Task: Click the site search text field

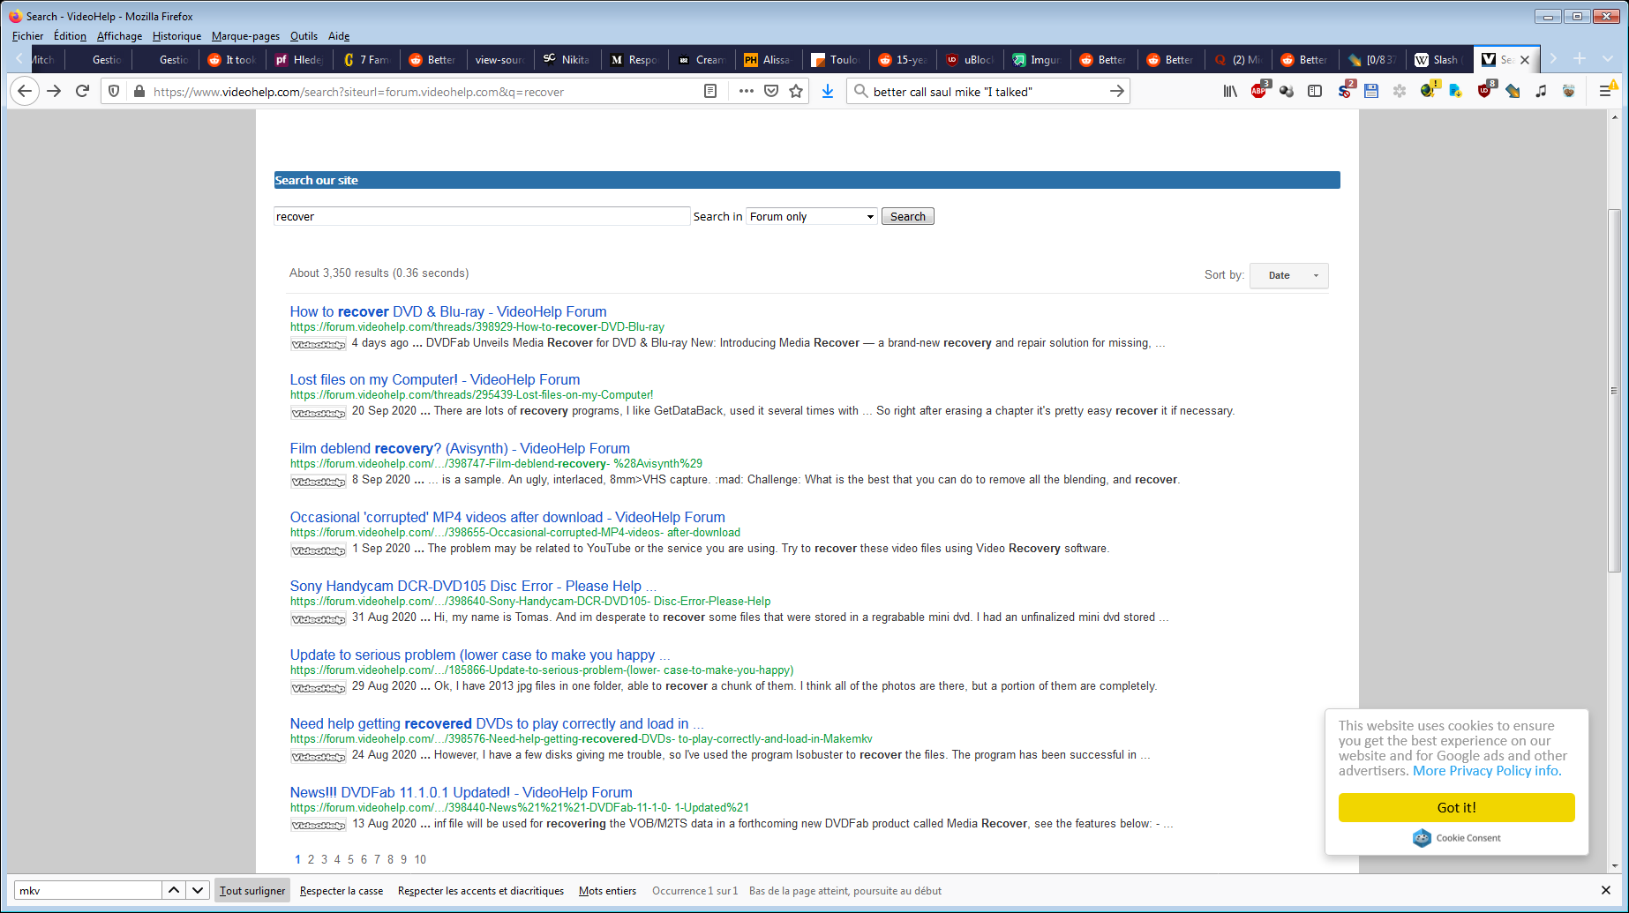Action: (482, 216)
